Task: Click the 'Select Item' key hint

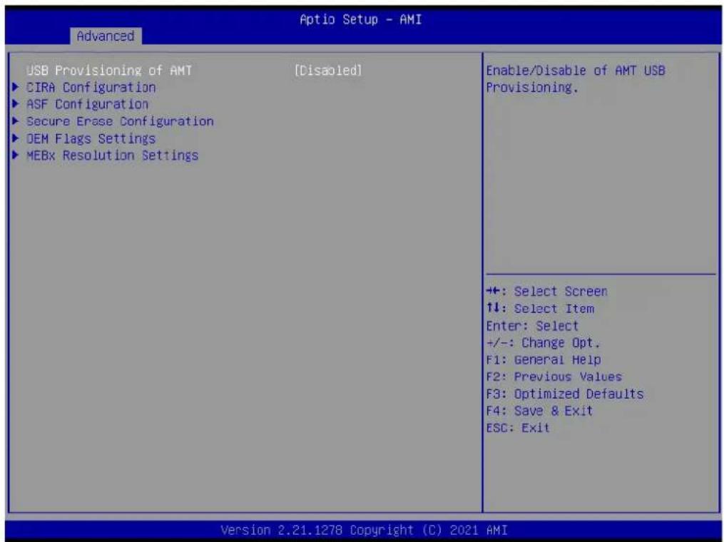Action: pos(540,308)
